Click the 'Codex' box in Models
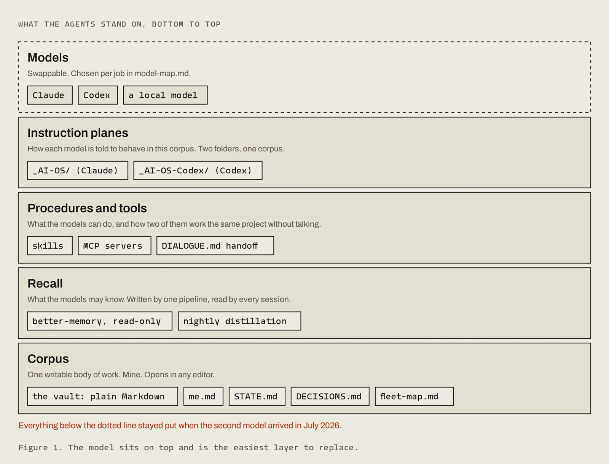The image size is (609, 464). [x=98, y=95]
